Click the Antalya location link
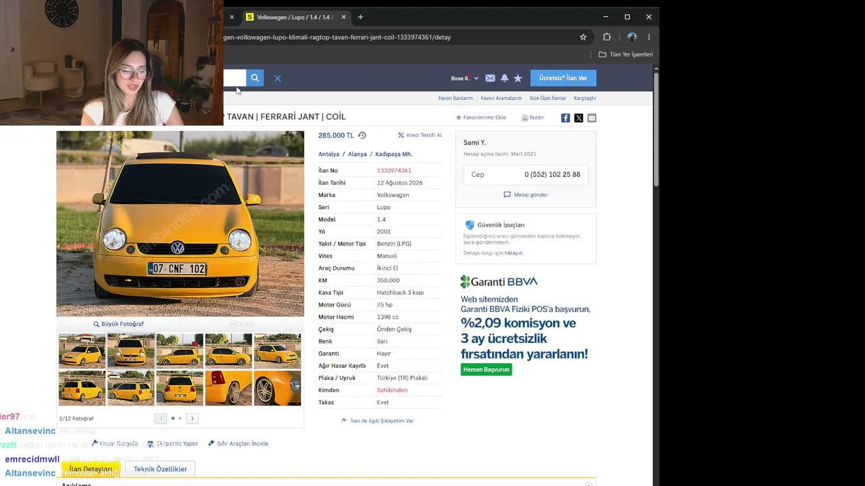 pos(329,154)
